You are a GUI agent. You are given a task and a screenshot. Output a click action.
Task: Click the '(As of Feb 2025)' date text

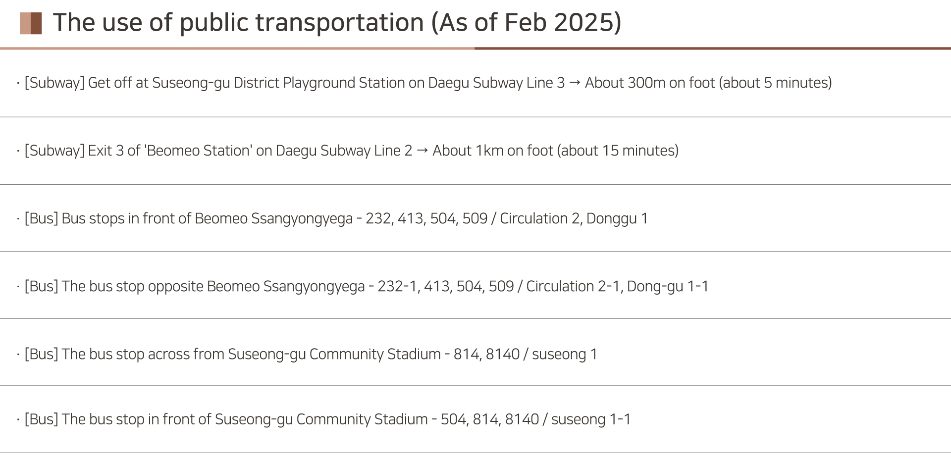[527, 22]
